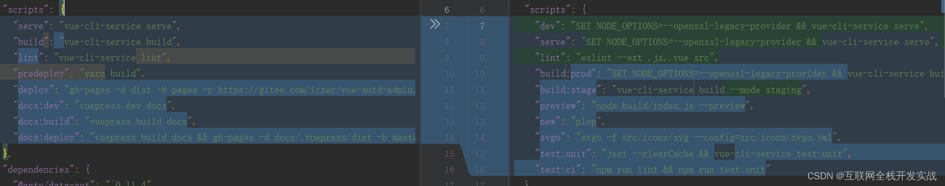The width and height of the screenshot is (945, 186).
Task: Click the "scripts": { line in right diff pane
Action: tap(555, 10)
